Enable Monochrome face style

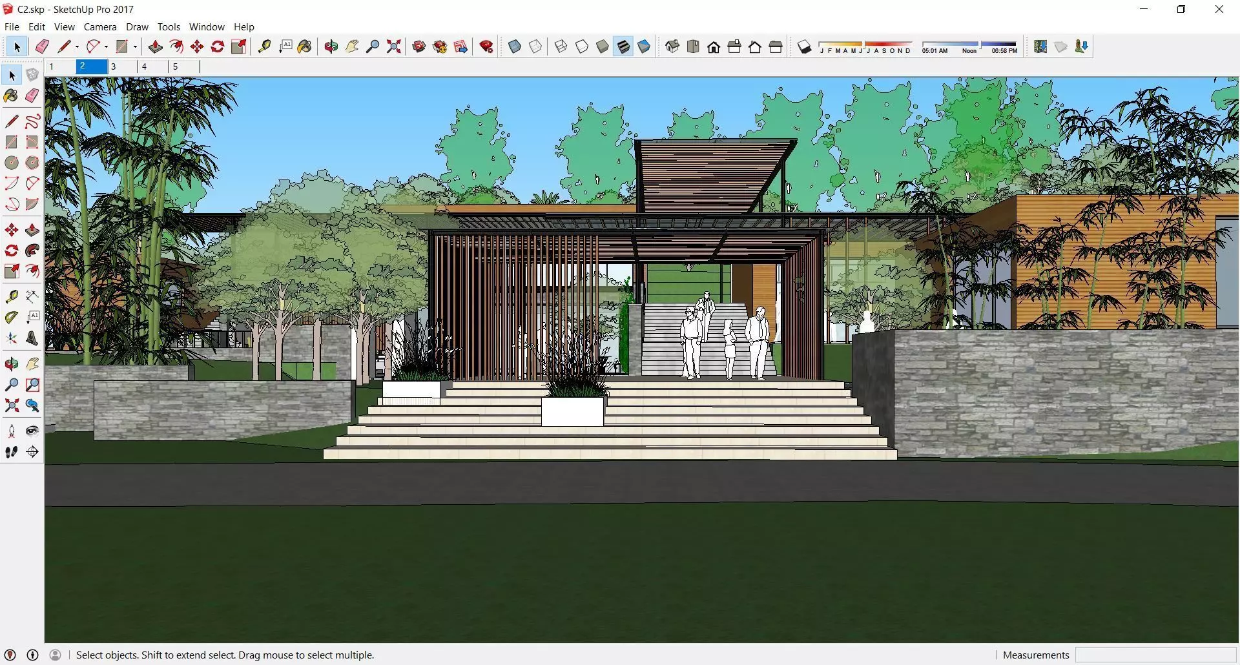click(644, 46)
